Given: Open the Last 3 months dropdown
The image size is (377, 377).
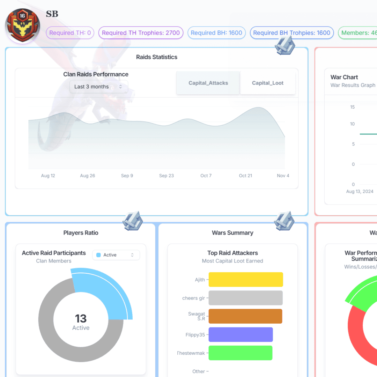Looking at the screenshot, I should pos(98,87).
